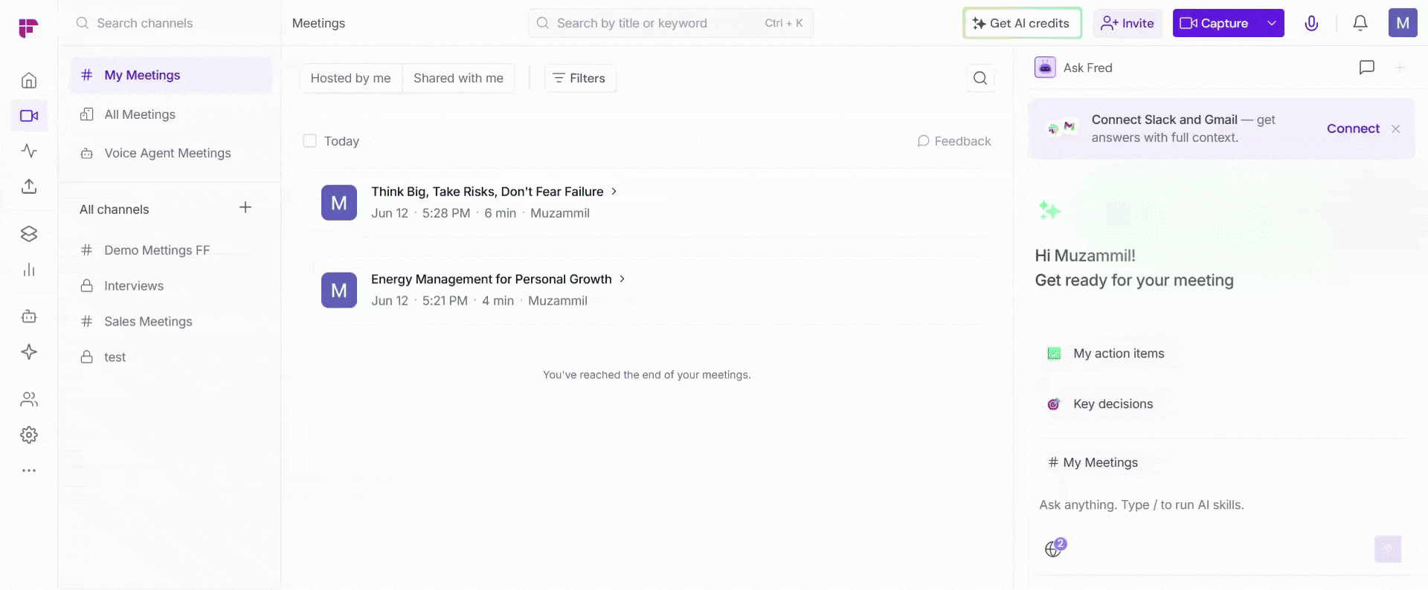Open the activity pulse sidebar icon
The height and width of the screenshot is (590, 1428).
pos(29,151)
